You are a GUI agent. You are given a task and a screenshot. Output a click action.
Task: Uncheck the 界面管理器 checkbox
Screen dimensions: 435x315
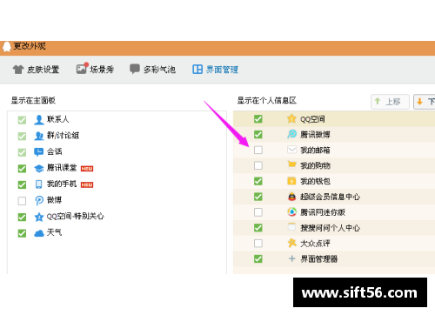pos(258,258)
